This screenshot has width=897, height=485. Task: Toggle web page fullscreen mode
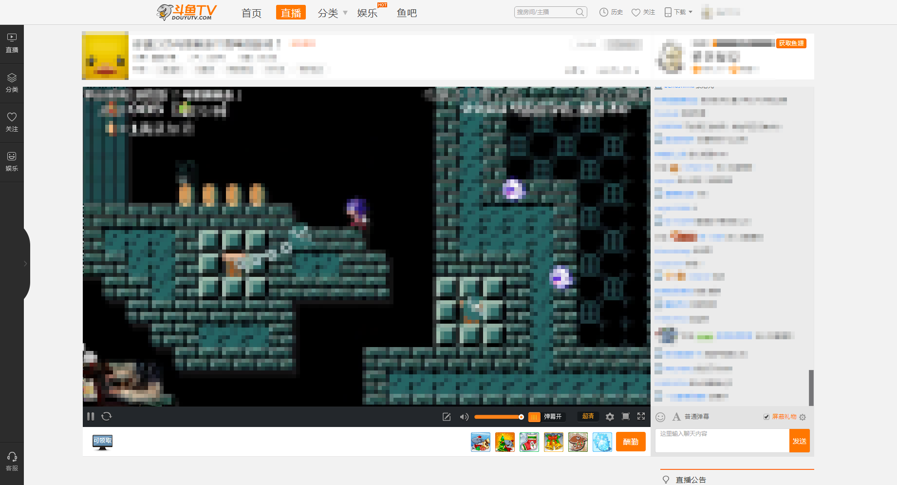point(626,416)
